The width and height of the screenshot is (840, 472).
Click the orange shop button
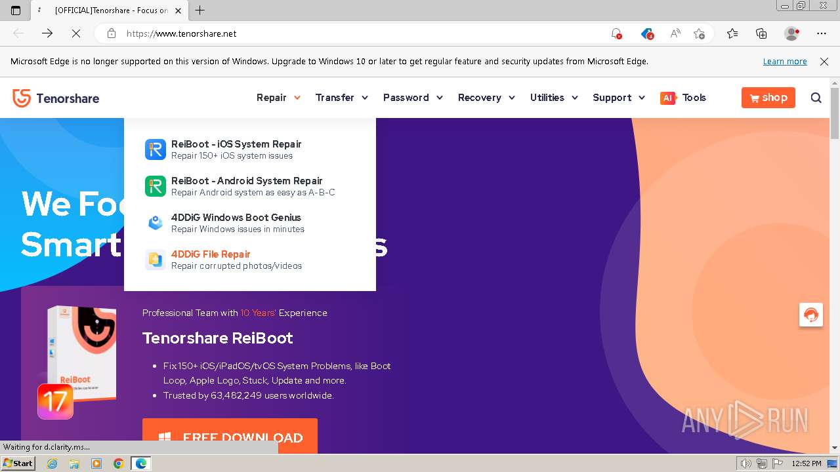point(768,98)
